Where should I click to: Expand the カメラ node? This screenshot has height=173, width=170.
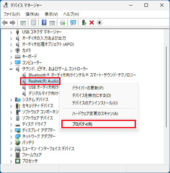[11, 51]
